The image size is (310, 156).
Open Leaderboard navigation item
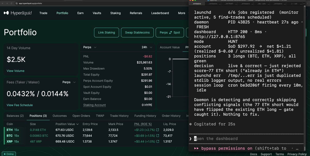[x=160, y=13]
